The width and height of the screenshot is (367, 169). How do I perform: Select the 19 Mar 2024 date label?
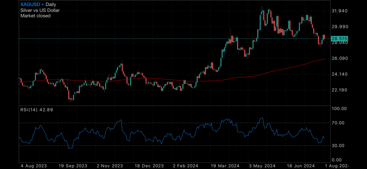(x=224, y=166)
